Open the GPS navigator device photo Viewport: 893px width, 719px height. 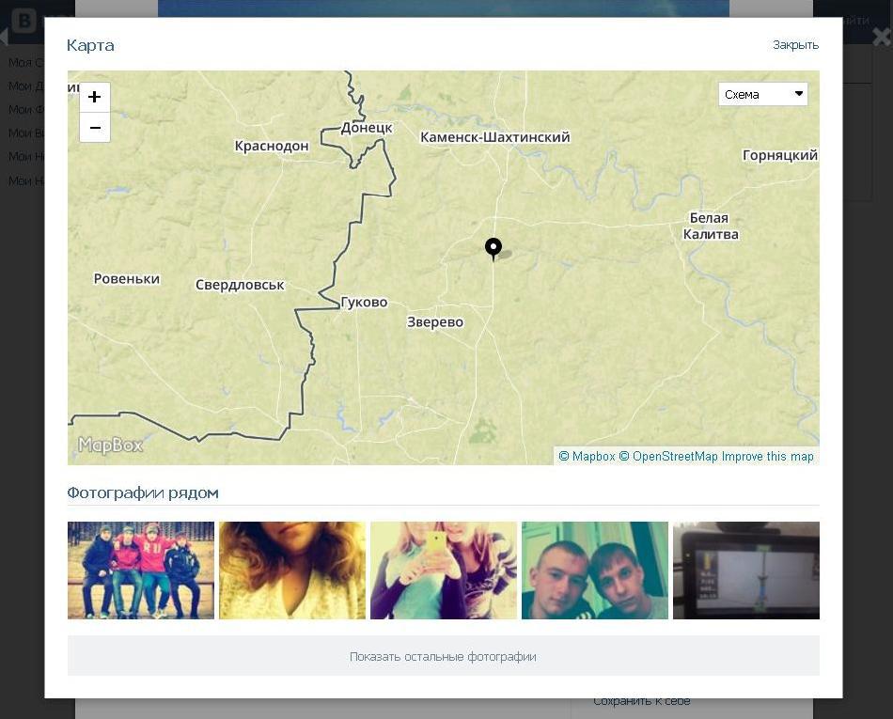point(746,571)
